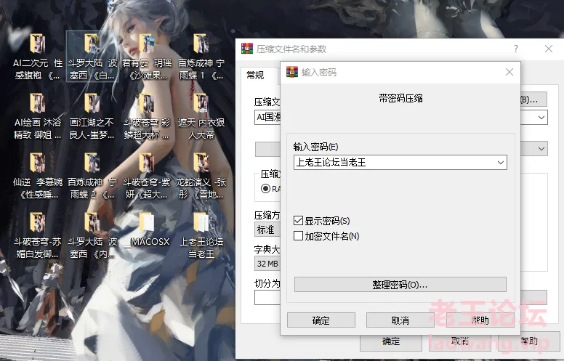Open the archive name dropdown arrow behind dialog
Image resolution: width=564 pixels, height=361 pixels.
point(541,118)
